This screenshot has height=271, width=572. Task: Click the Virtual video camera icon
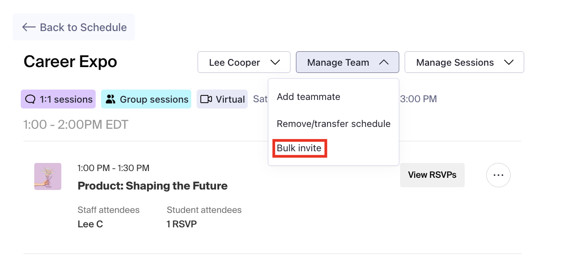pos(206,99)
